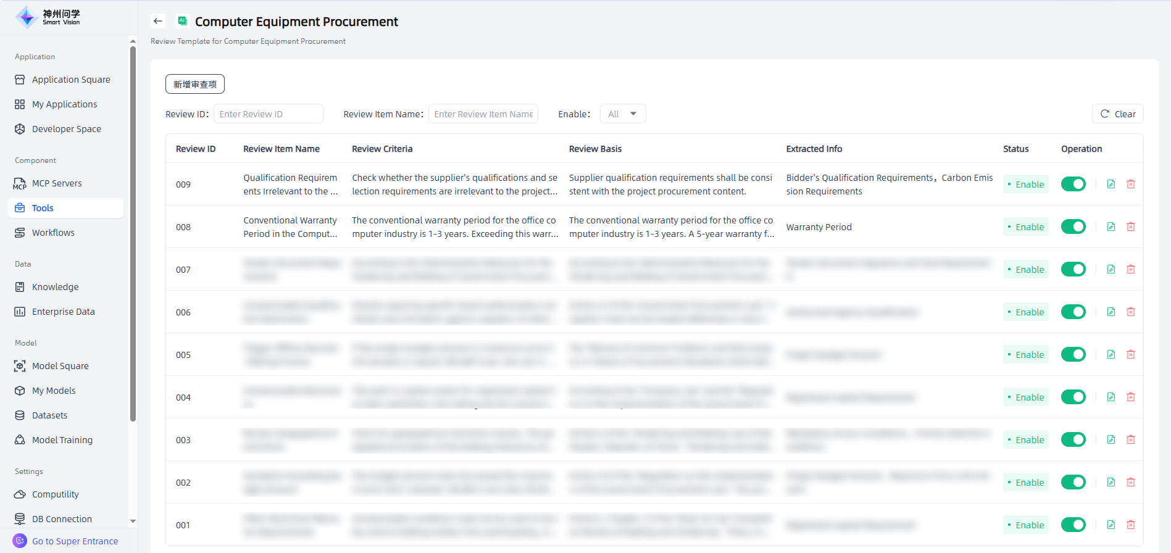1171x553 pixels.
Task: Click the Go to Super Entrance icon
Action: click(20, 541)
